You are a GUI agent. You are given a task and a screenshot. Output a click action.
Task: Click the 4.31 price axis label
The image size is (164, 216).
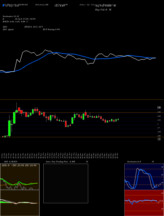[159, 120]
